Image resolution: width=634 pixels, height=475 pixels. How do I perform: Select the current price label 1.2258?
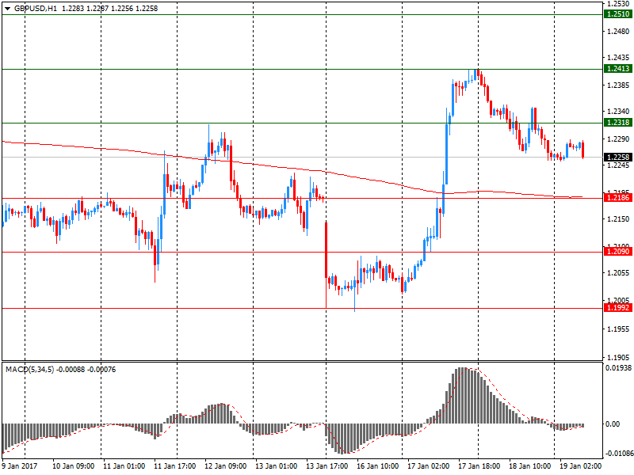click(x=618, y=157)
